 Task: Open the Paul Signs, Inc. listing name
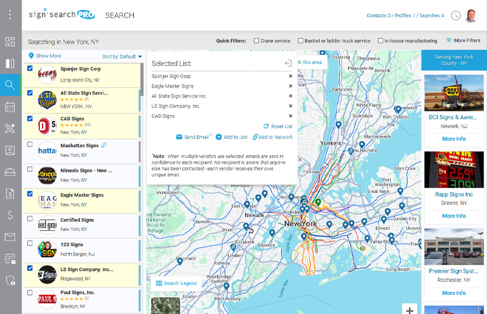(77, 292)
